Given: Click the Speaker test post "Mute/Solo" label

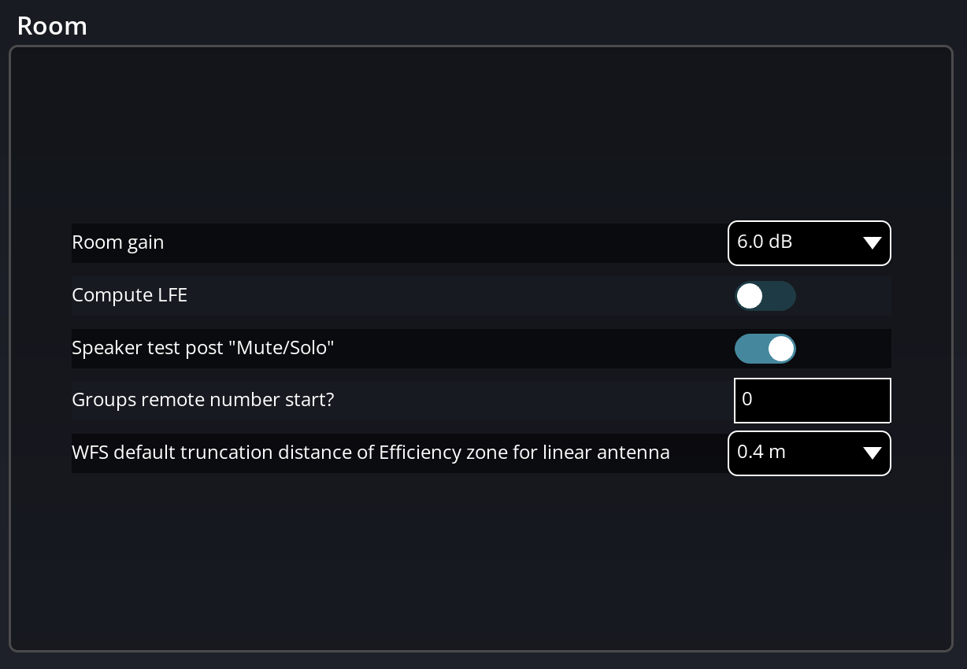Looking at the screenshot, I should coord(203,348).
